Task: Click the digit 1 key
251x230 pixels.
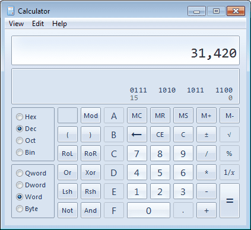Action: point(137,191)
